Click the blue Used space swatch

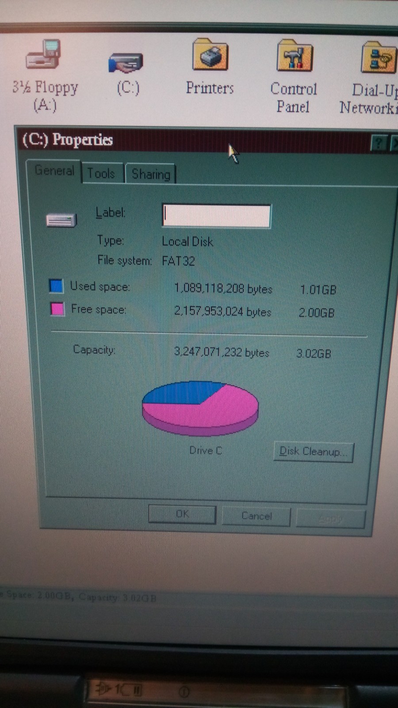56,286
